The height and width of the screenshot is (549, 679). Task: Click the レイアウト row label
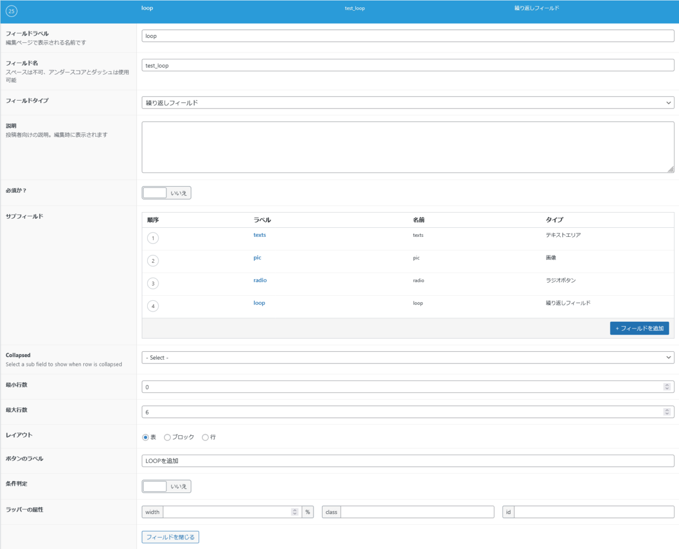[18, 435]
